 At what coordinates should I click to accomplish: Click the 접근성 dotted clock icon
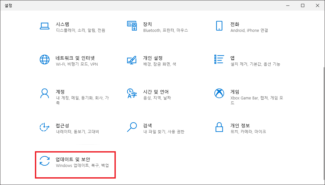[x=45, y=127]
